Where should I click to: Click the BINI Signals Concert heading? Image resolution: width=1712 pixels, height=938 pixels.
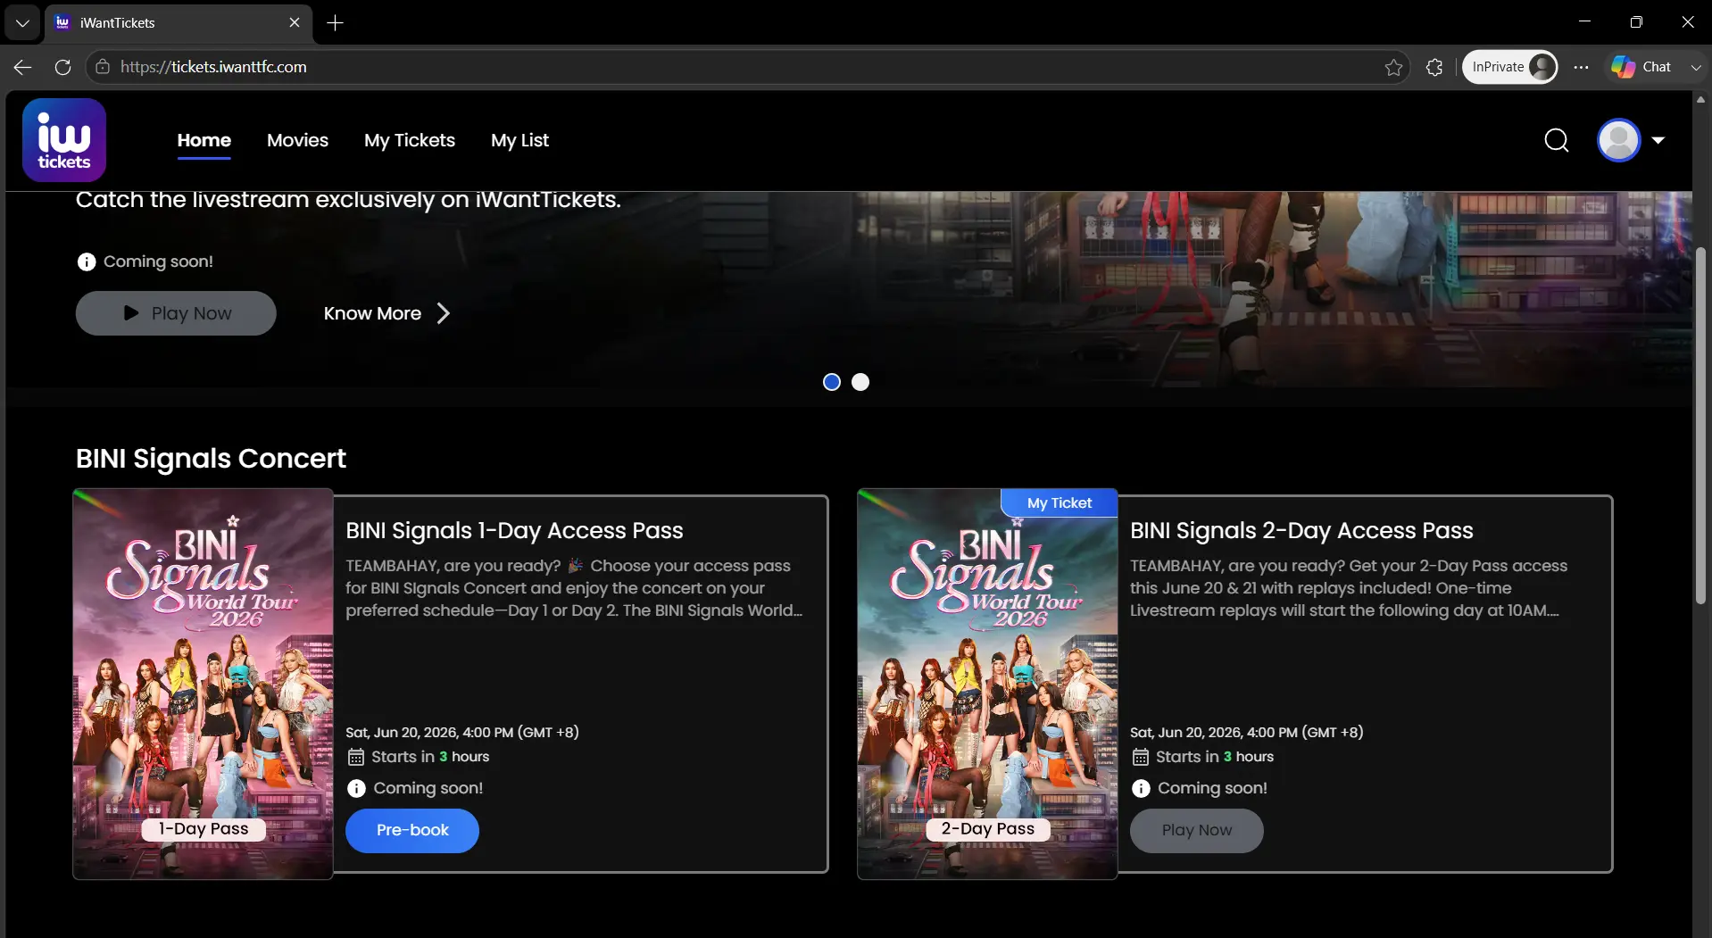(x=211, y=458)
